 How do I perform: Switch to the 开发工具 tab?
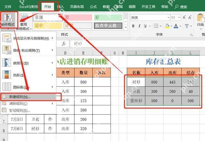(x=148, y=7)
